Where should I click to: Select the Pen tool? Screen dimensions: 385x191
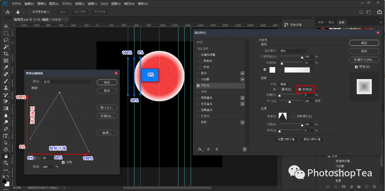coord(6,129)
